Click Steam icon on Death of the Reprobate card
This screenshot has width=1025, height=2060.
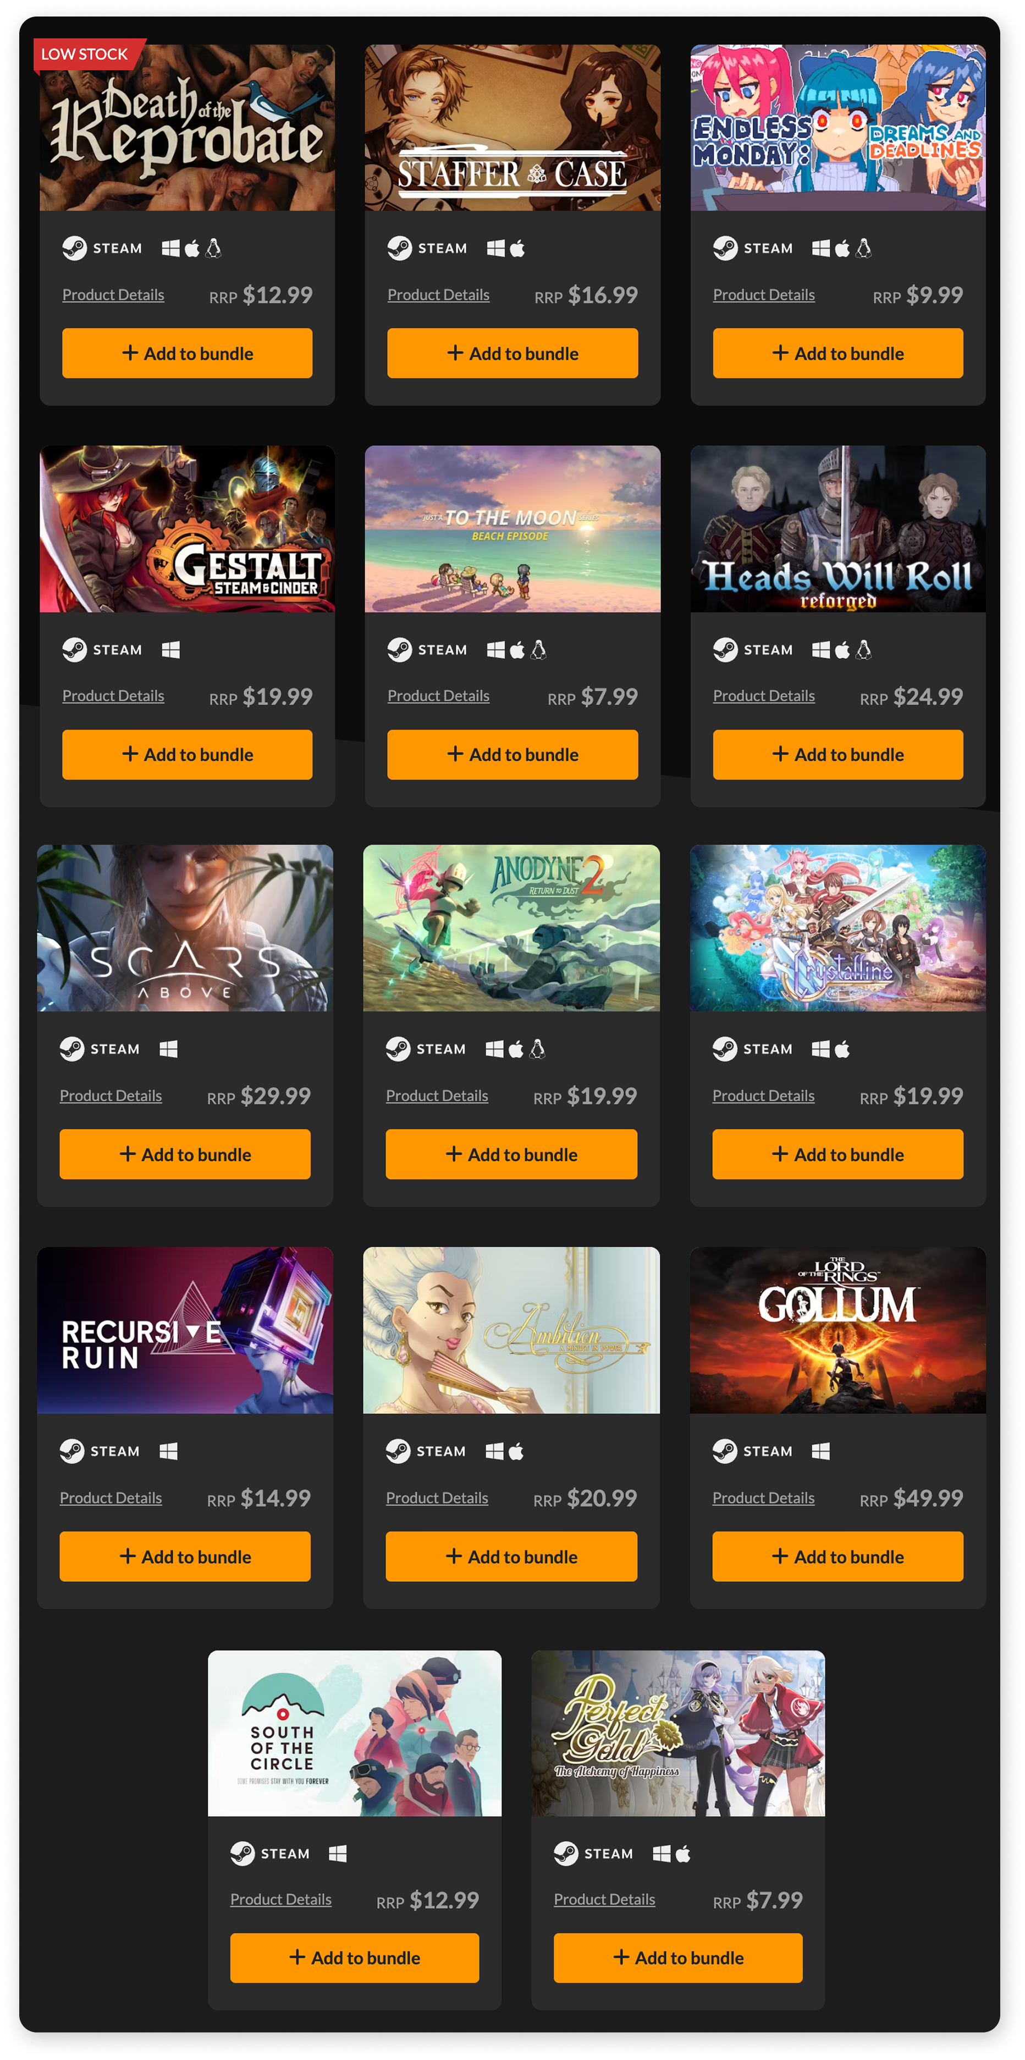(74, 248)
